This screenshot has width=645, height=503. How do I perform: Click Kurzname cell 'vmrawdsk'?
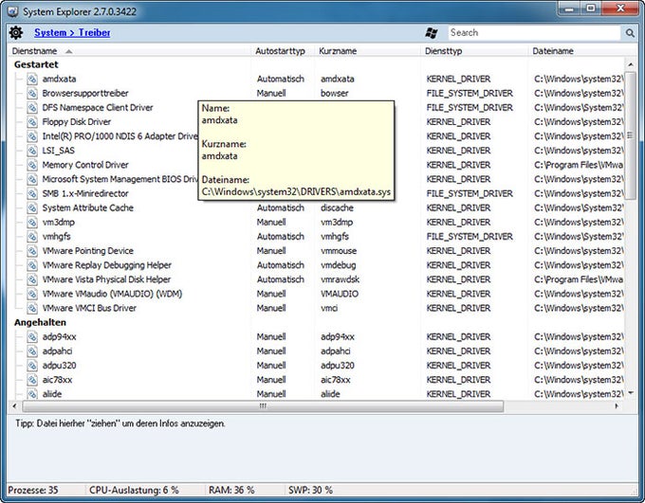coord(341,279)
